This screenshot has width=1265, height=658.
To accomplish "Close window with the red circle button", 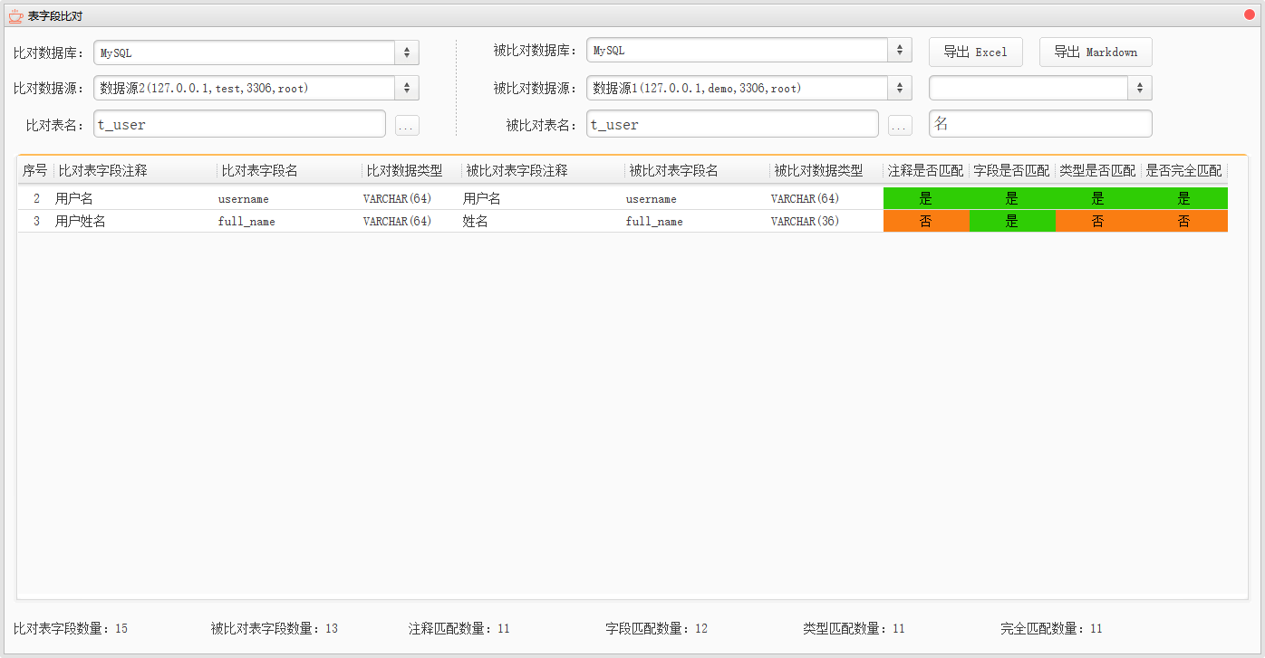I will pyautogui.click(x=1250, y=15).
